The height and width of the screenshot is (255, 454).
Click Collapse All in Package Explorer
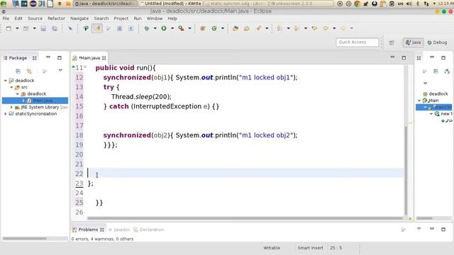(18, 71)
